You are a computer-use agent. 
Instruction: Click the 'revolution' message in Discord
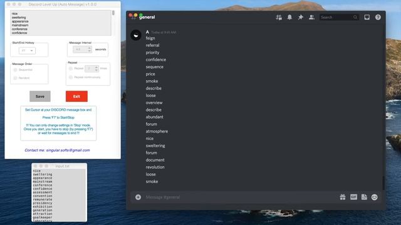[155, 167]
